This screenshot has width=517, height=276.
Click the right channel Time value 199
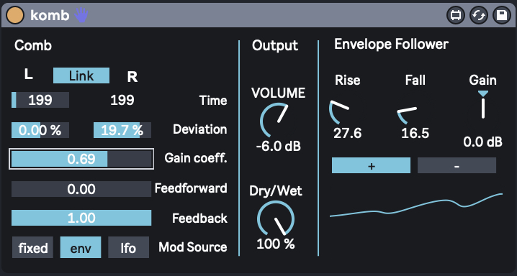(x=122, y=100)
